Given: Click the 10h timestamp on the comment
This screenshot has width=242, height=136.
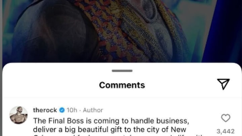Looking at the screenshot, I should click(x=72, y=110).
